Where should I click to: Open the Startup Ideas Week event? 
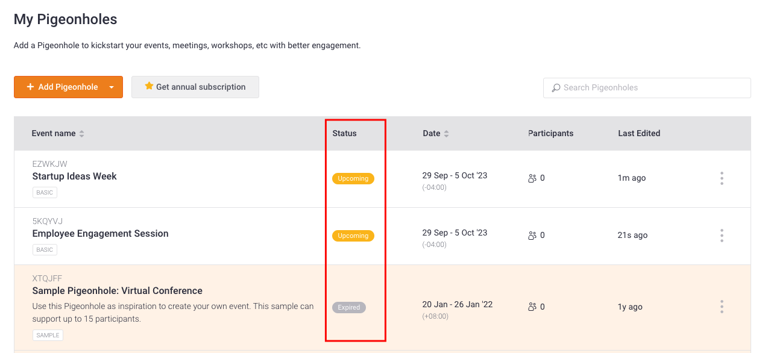[75, 176]
